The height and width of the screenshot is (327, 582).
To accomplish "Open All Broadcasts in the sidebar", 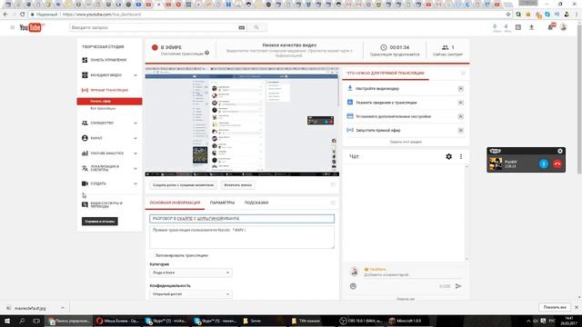I will [103, 108].
